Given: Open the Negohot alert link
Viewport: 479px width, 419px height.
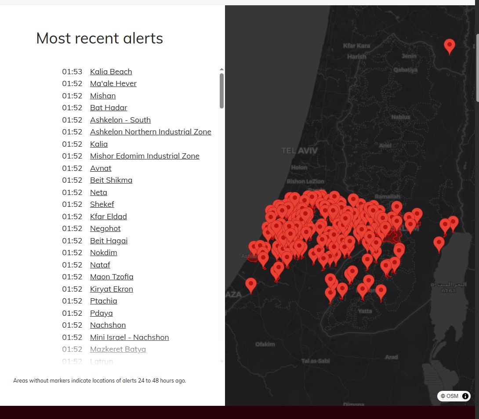Looking at the screenshot, I should (x=105, y=228).
